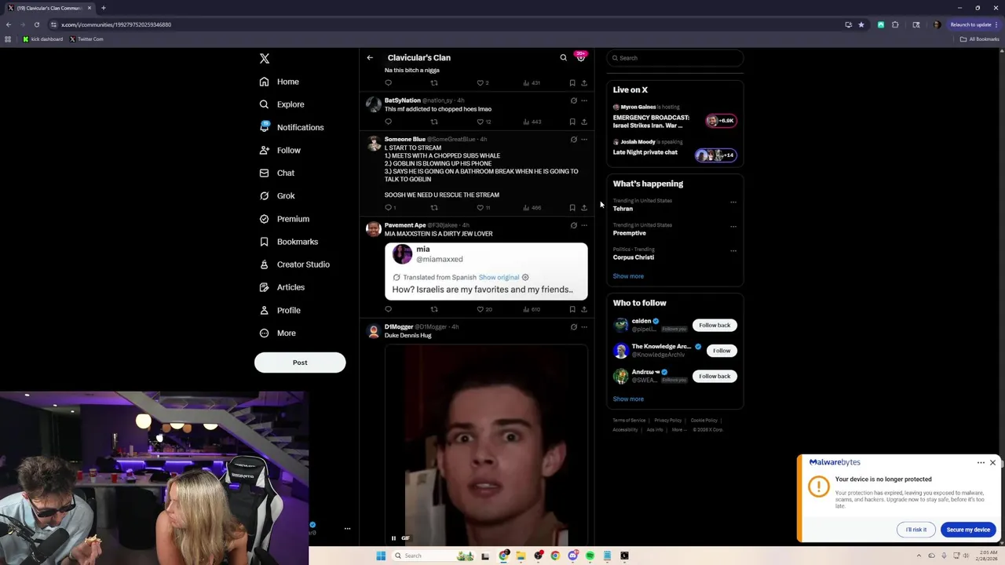The height and width of the screenshot is (565, 1005).
Task: Open more options for Preemptive trend
Action: point(733,226)
